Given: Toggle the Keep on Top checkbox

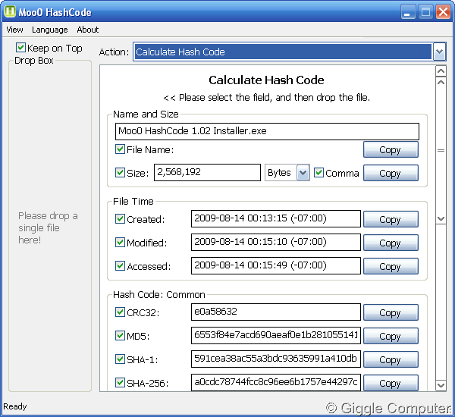Looking at the screenshot, I should (x=21, y=47).
